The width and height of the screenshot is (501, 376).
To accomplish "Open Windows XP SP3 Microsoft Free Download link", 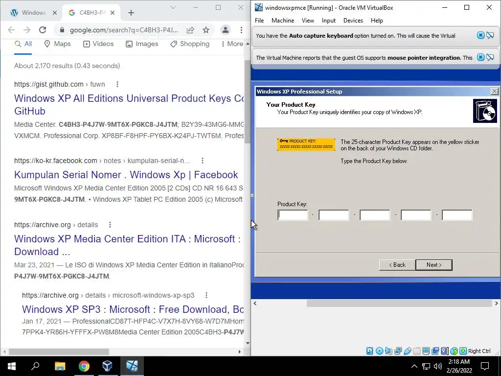I will click(133, 309).
